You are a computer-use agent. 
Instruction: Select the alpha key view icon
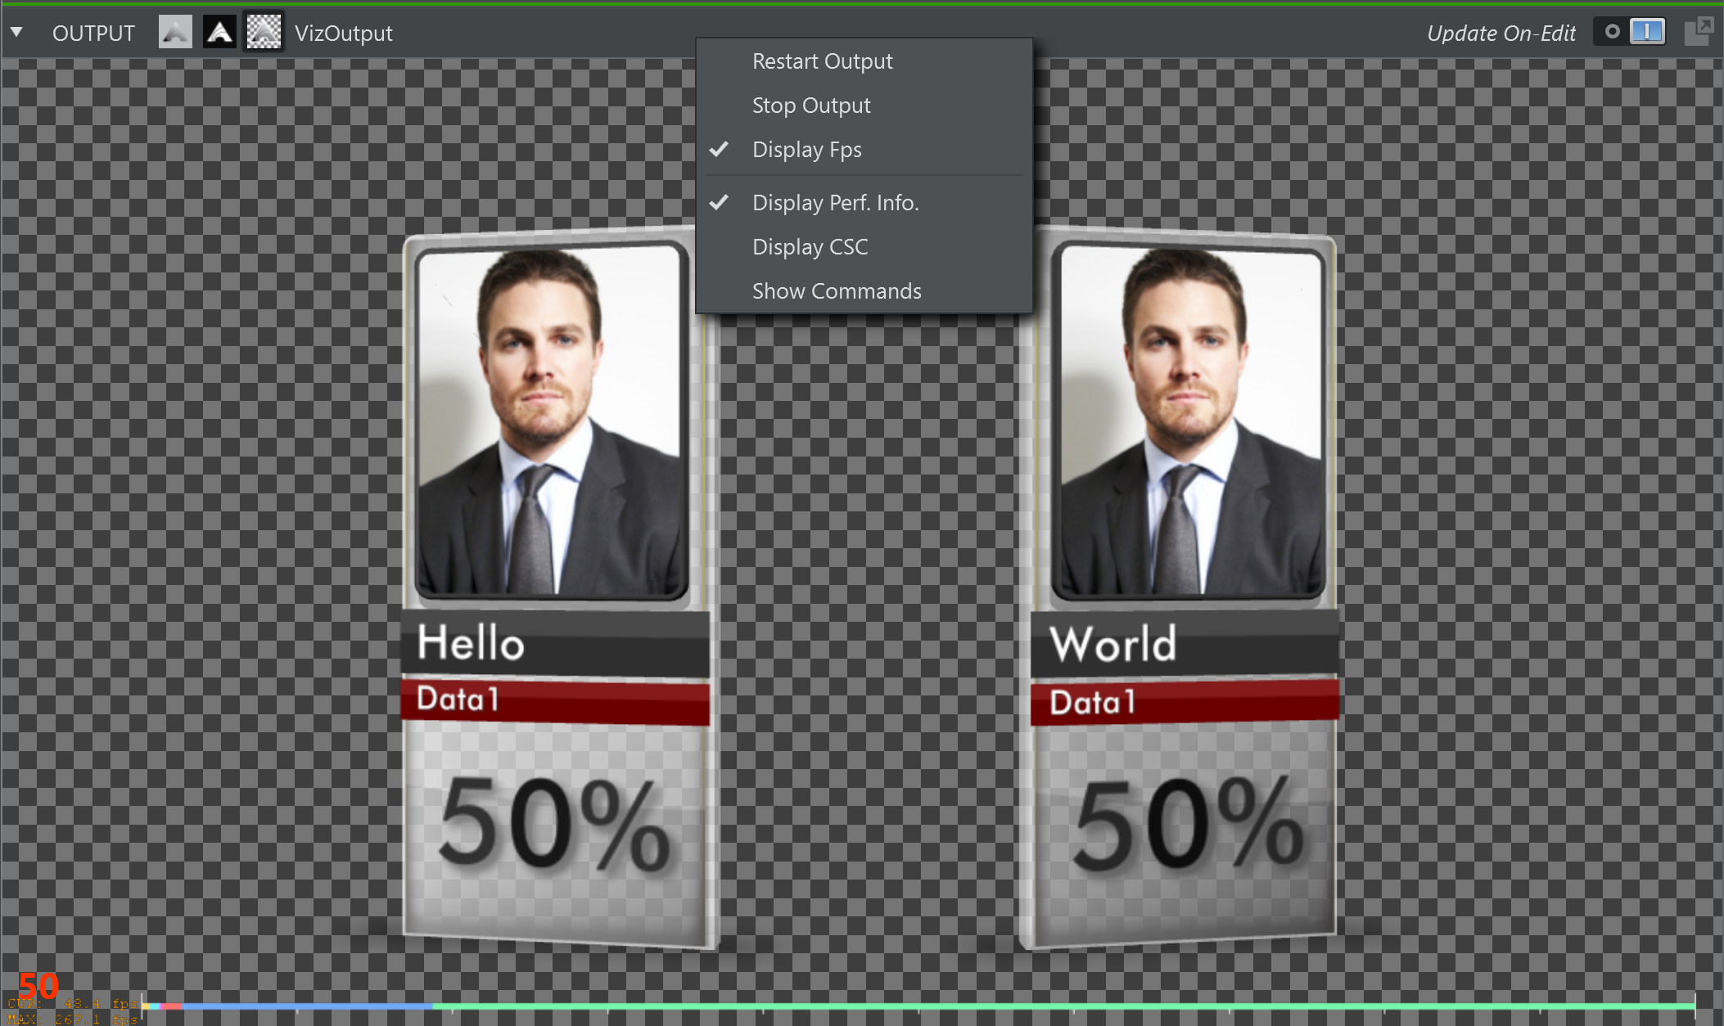point(219,33)
